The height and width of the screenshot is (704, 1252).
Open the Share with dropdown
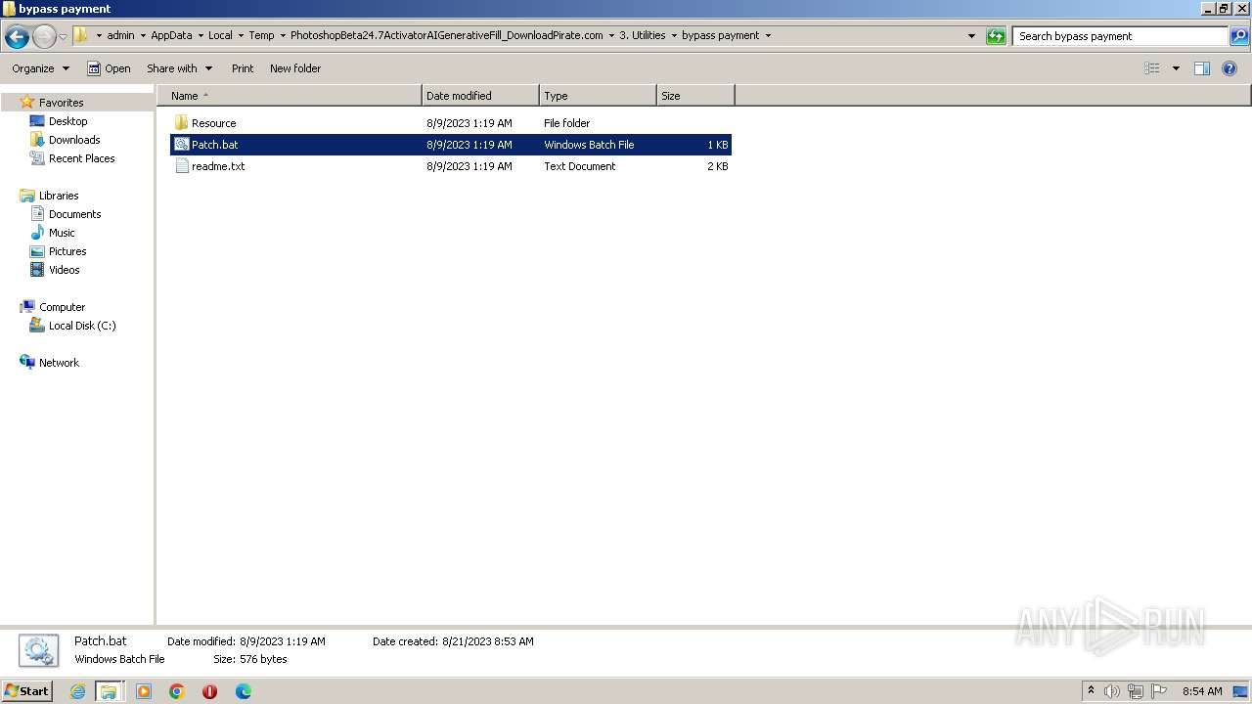179,68
